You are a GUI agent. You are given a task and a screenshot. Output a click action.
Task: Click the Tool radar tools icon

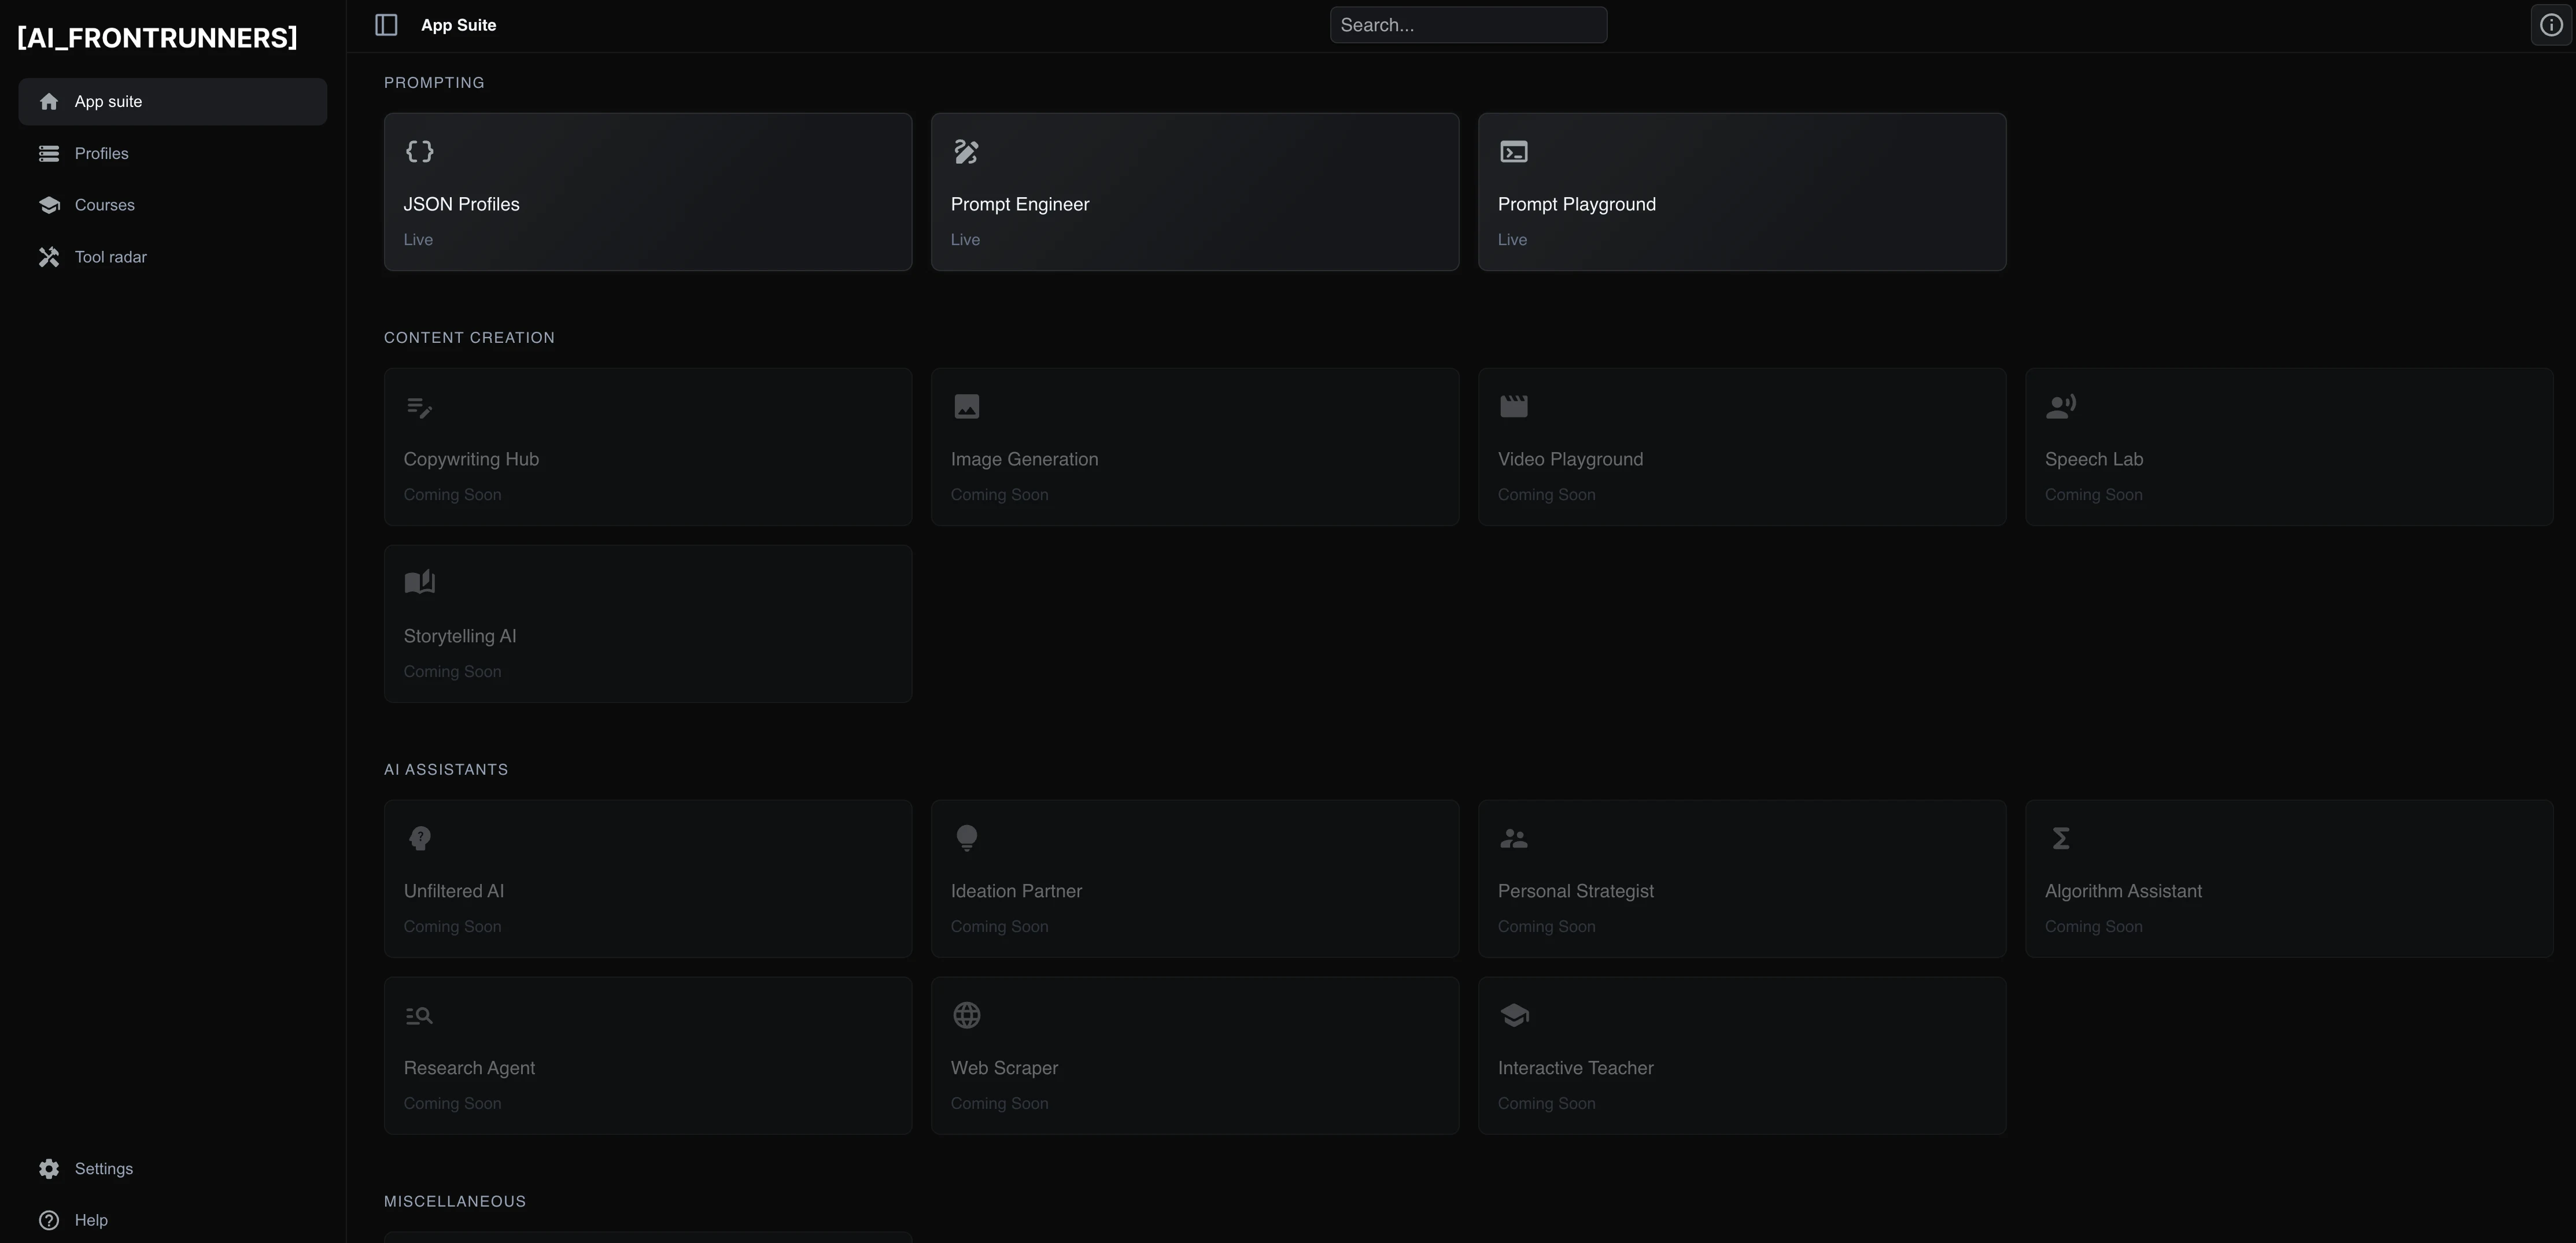coord(49,257)
